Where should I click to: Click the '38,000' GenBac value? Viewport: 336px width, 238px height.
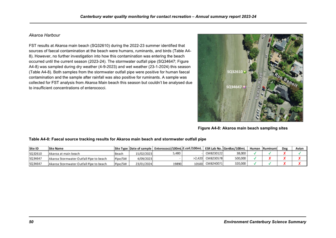[x=241, y=153]
